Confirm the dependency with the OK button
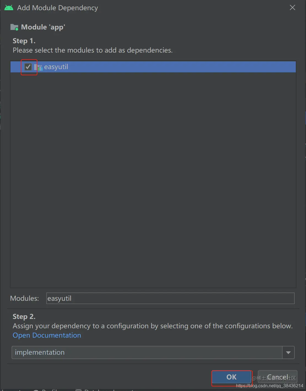The height and width of the screenshot is (391, 306). (231, 377)
